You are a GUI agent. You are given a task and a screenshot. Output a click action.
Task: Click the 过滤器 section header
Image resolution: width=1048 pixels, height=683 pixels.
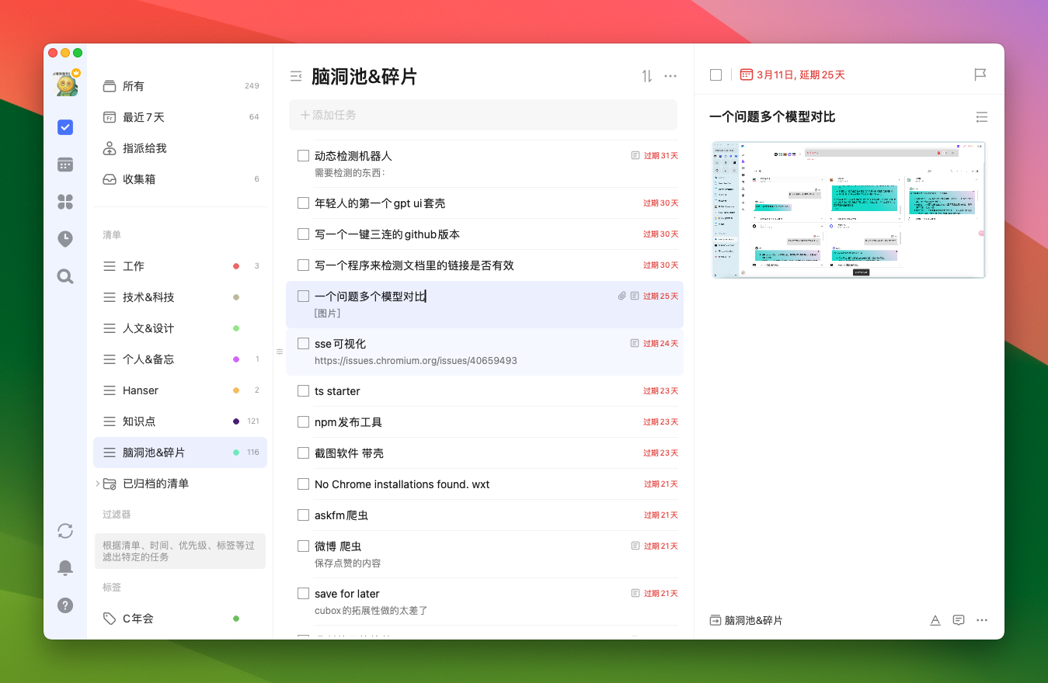tap(117, 515)
